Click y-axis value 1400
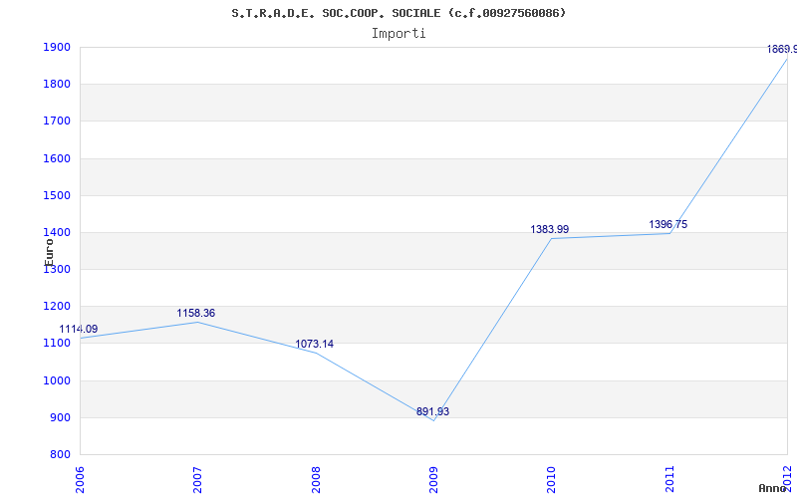This screenshot has width=797, height=498. tap(56, 233)
